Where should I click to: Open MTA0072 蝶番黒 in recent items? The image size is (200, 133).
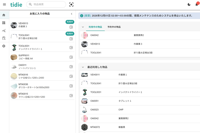point(140,127)
